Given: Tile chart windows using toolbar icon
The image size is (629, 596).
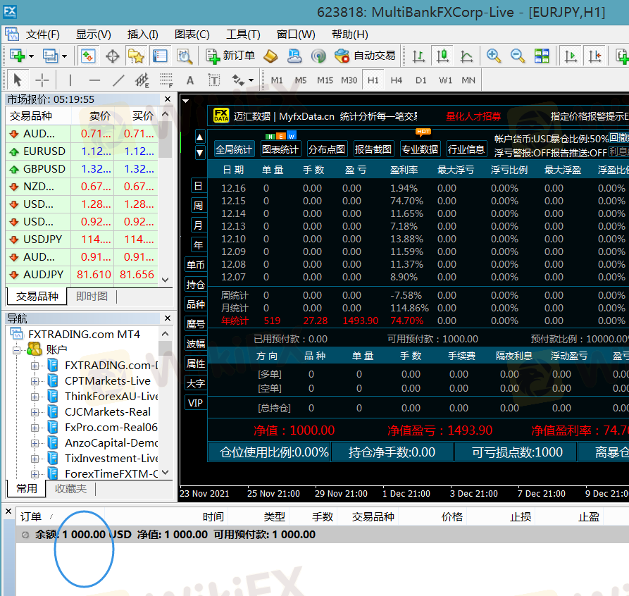Looking at the screenshot, I should [x=542, y=56].
